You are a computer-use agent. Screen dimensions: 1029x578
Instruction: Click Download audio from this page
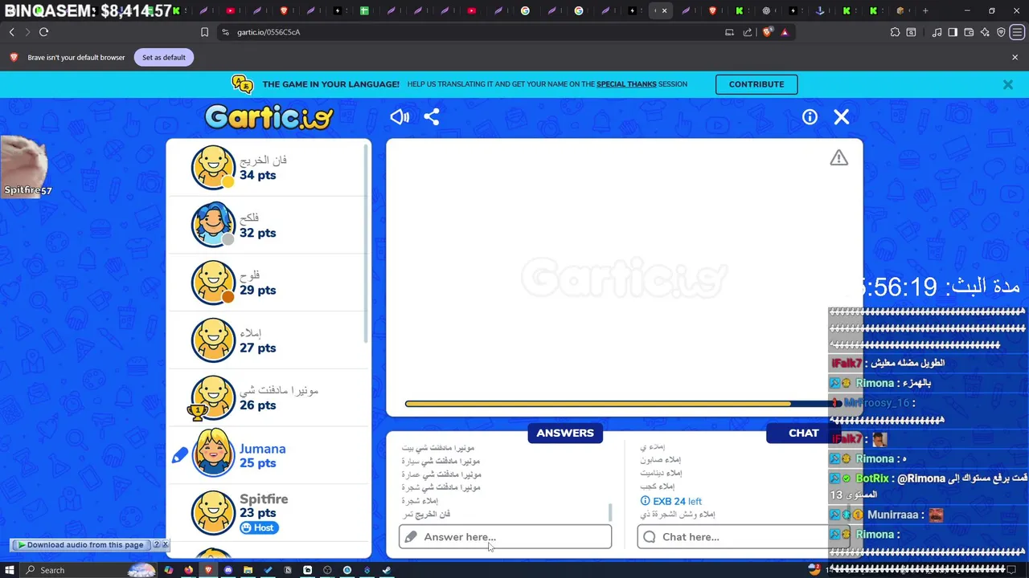tap(80, 544)
